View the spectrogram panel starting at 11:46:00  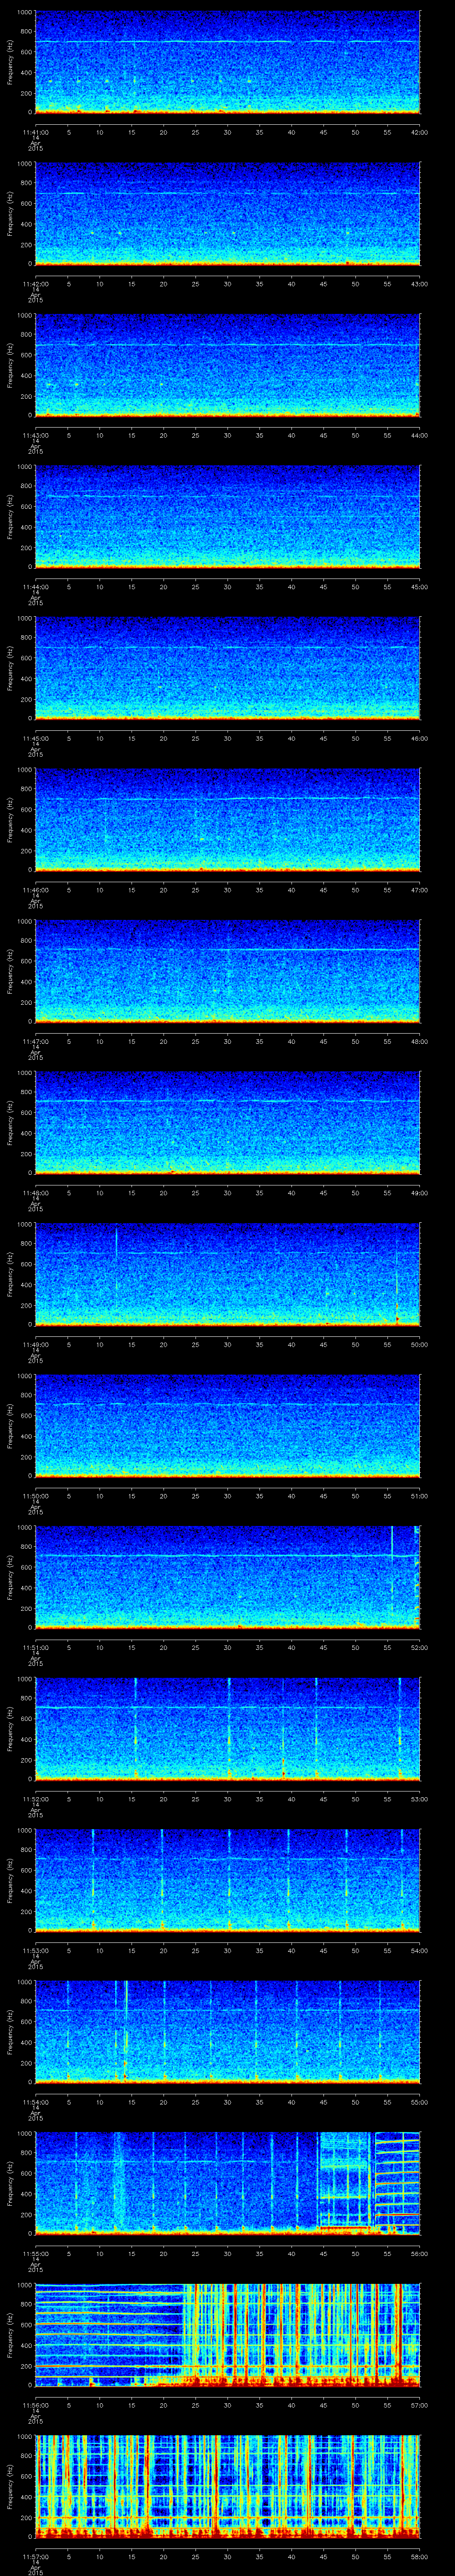pyautogui.click(x=228, y=820)
